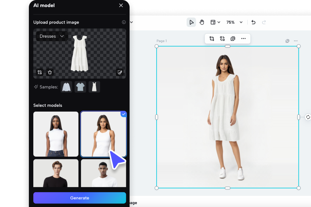Close the AI model panel
The height and width of the screenshot is (207, 311).
(x=121, y=6)
